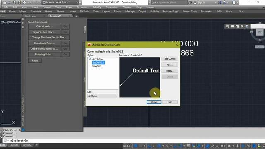
Task: Close Multileader Style Manager with title X
Action: (x=177, y=45)
